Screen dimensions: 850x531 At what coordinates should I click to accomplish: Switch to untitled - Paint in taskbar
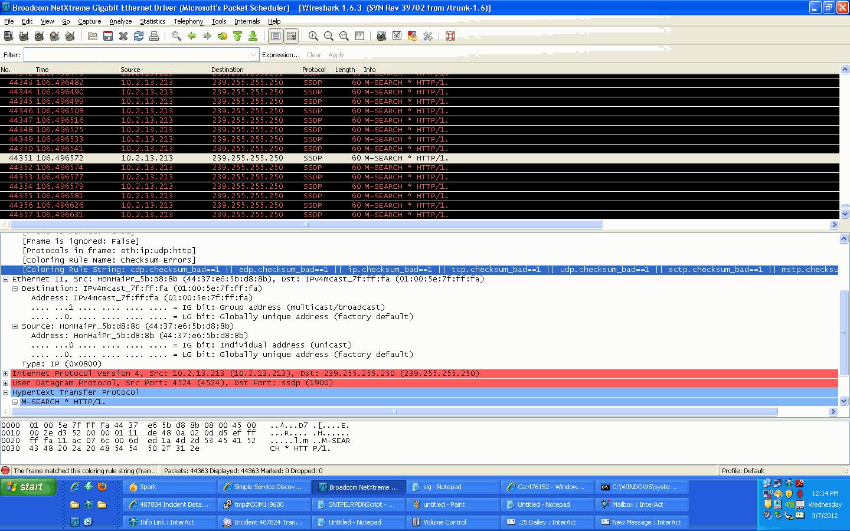[x=453, y=504]
